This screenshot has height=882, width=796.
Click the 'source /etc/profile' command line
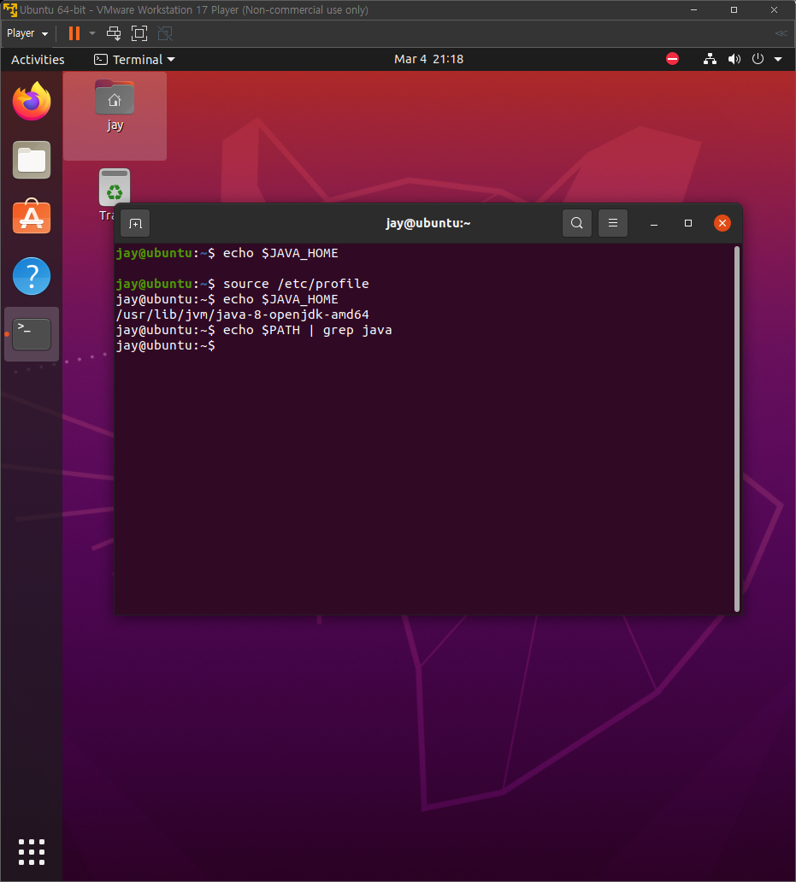243,284
